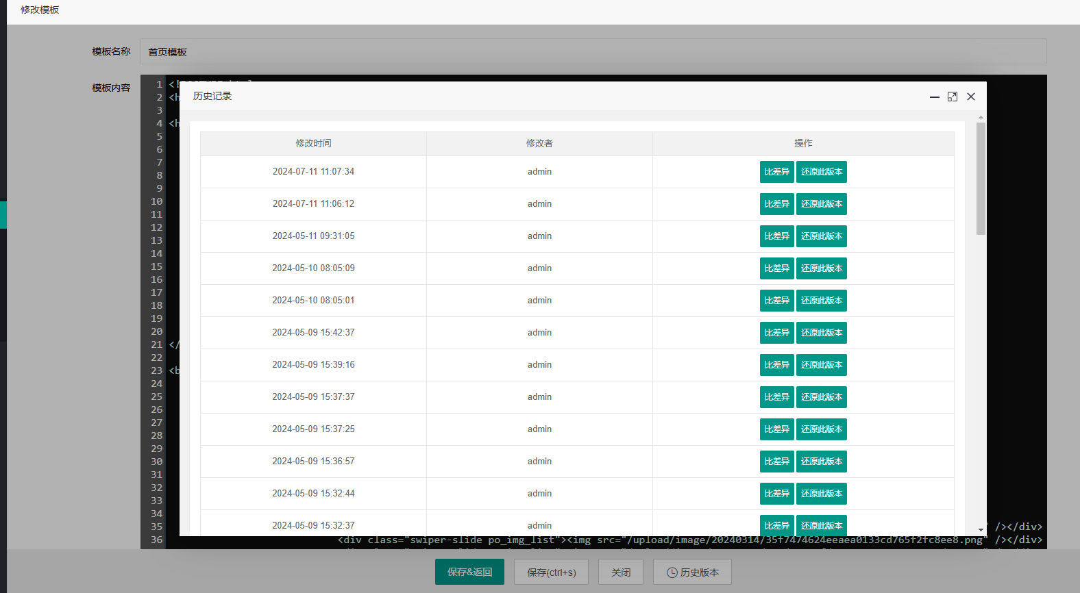Compare differences for 2024-05-11 09:31:05
Screen dimensions: 1080x593
click(x=777, y=236)
